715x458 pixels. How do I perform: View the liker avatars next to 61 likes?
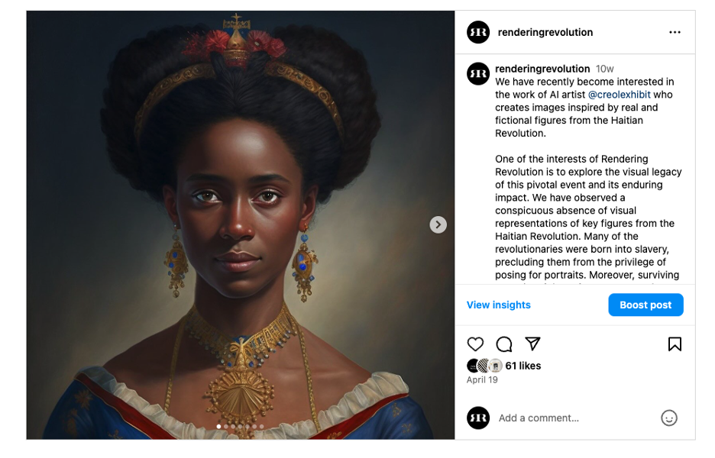(x=484, y=366)
